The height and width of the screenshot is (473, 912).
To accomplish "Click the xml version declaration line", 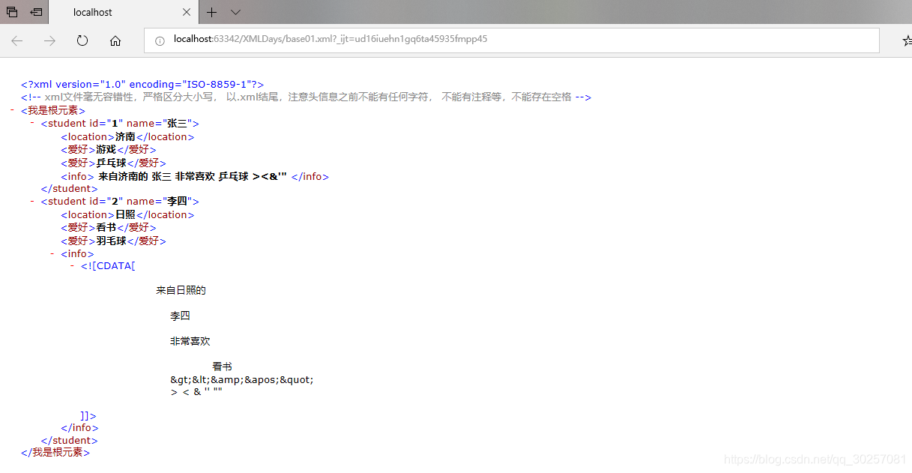I will tap(142, 85).
